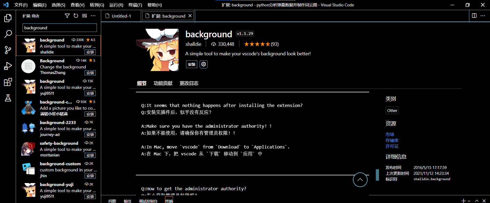Switch to the 输出 panel tab
Image resolution: width=490 pixels, height=203 pixels.
(127, 201)
